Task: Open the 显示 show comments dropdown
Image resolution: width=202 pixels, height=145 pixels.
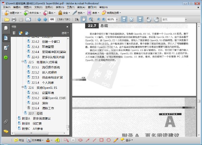Action: [x=127, y=140]
